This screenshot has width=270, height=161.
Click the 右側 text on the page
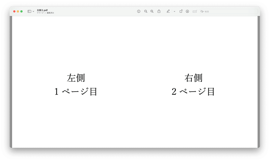click(193, 78)
